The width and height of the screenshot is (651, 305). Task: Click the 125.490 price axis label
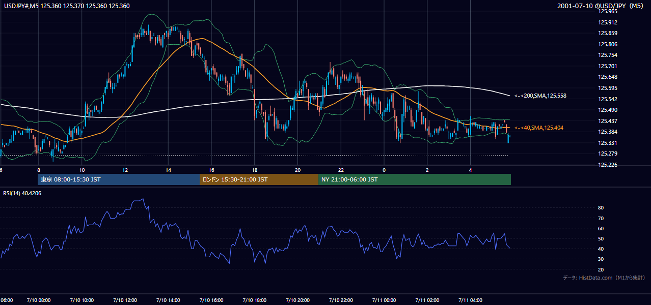[609, 110]
